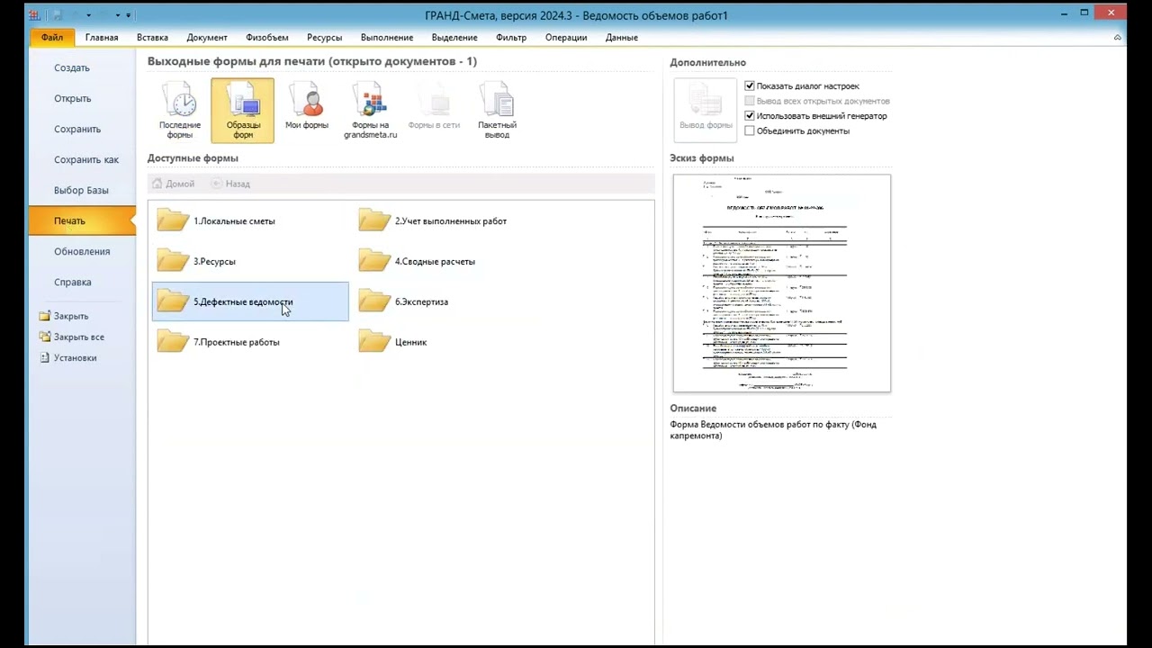Click Сохранить как in the backstage menu
The height and width of the screenshot is (648, 1152).
coord(82,159)
